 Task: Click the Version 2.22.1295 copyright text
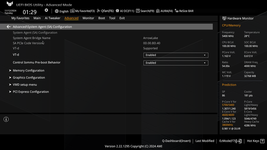133,146
